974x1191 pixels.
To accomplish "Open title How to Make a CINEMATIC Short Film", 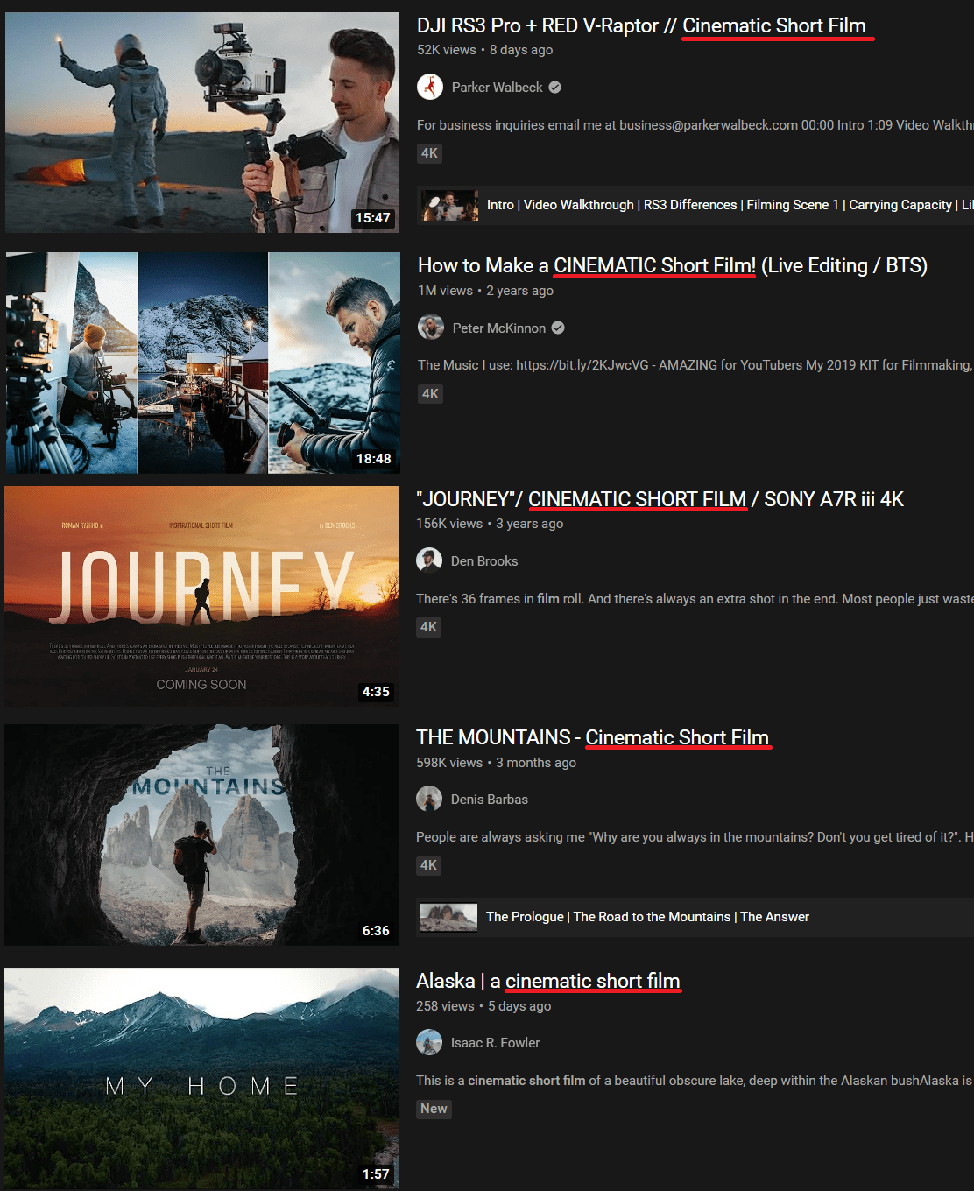I will coord(673,265).
